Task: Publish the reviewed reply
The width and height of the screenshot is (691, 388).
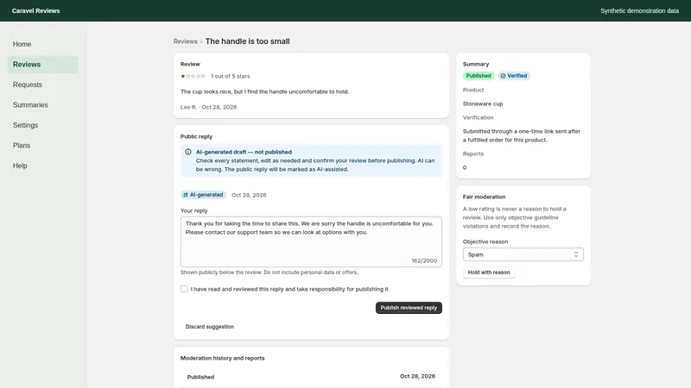Action: 409,308
